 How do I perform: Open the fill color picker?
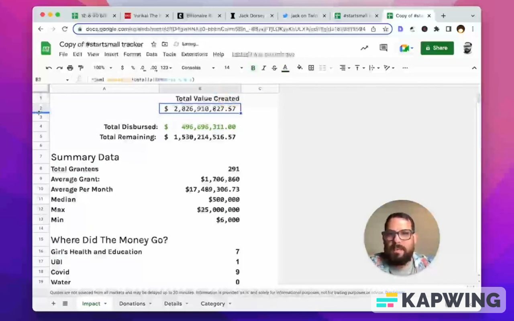coord(300,68)
